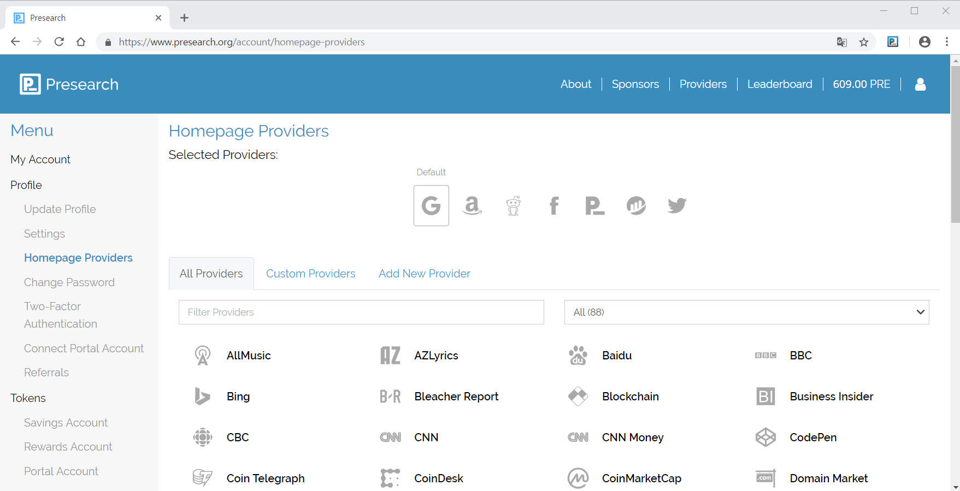960x491 pixels.
Task: Click the Baidu paw icon
Action: click(578, 356)
